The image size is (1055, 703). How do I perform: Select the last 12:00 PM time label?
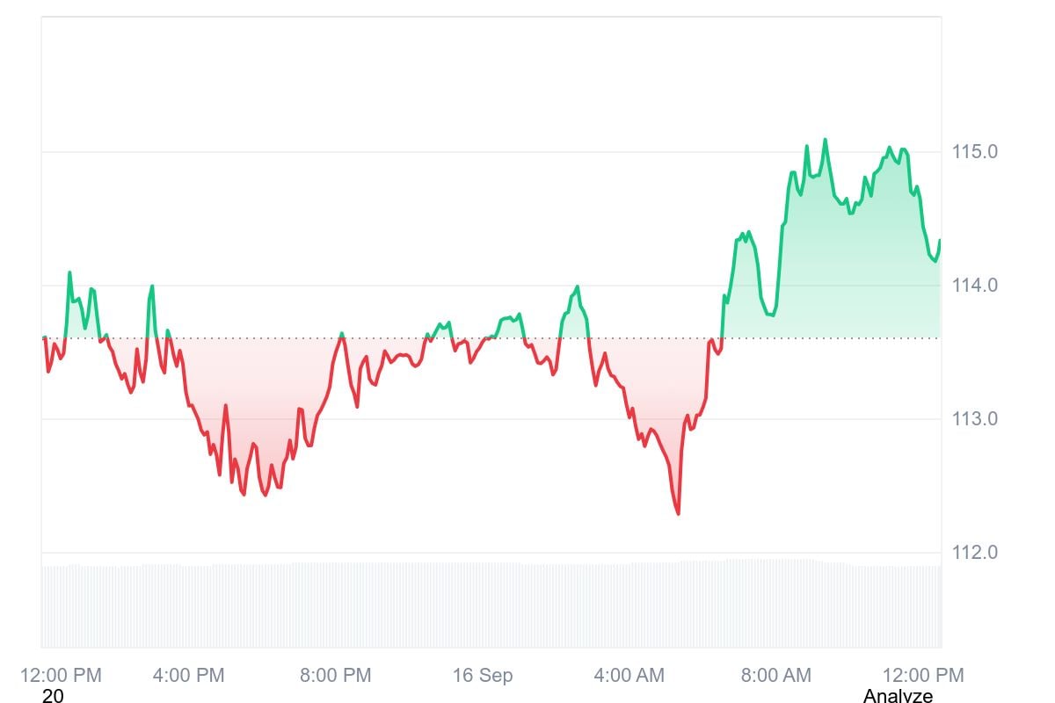click(x=923, y=676)
